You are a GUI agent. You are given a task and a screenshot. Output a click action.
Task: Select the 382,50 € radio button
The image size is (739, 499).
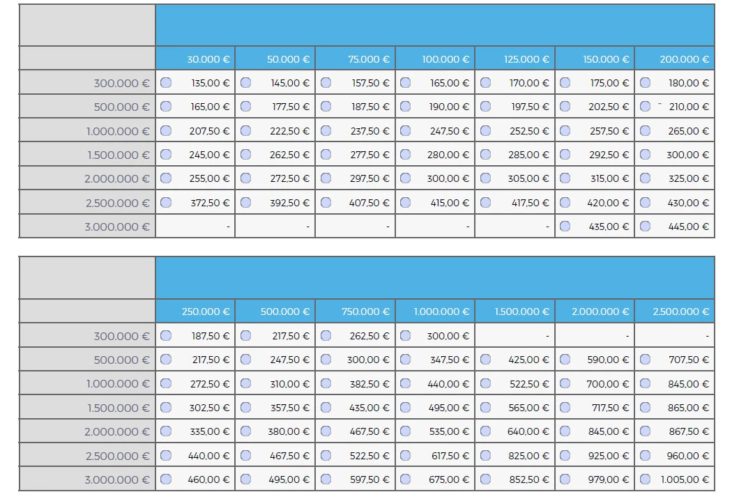click(326, 383)
